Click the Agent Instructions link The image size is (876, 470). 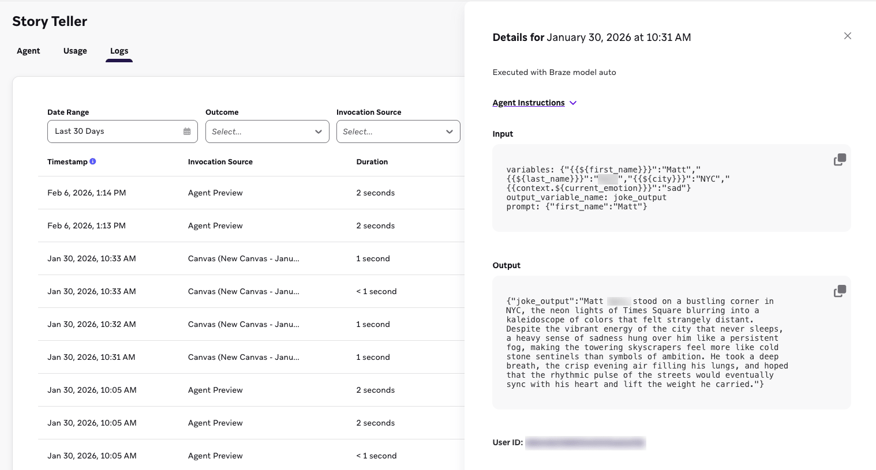tap(528, 103)
